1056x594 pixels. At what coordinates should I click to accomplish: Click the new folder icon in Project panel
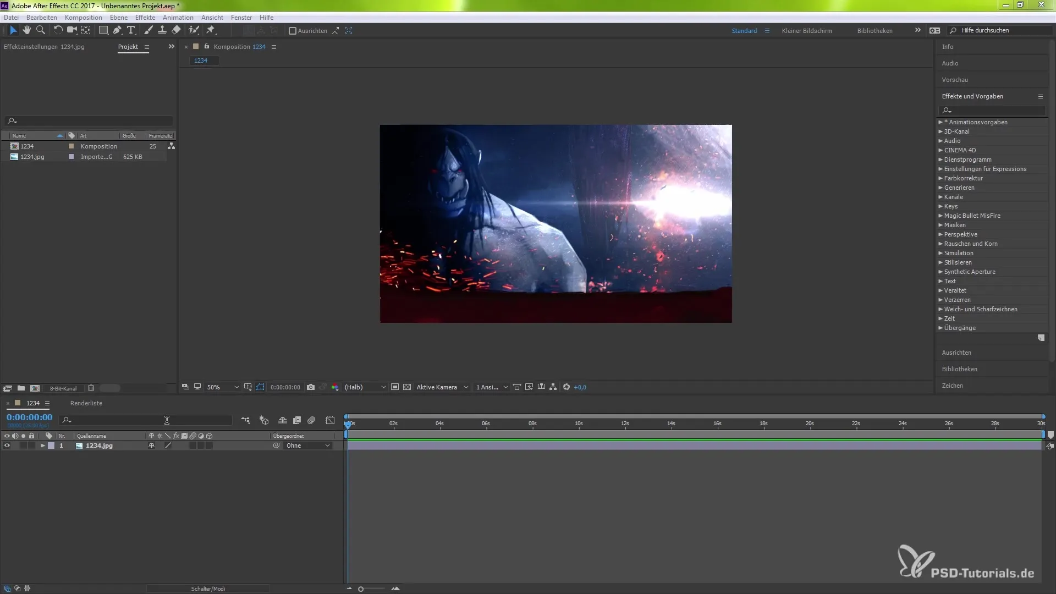click(21, 388)
